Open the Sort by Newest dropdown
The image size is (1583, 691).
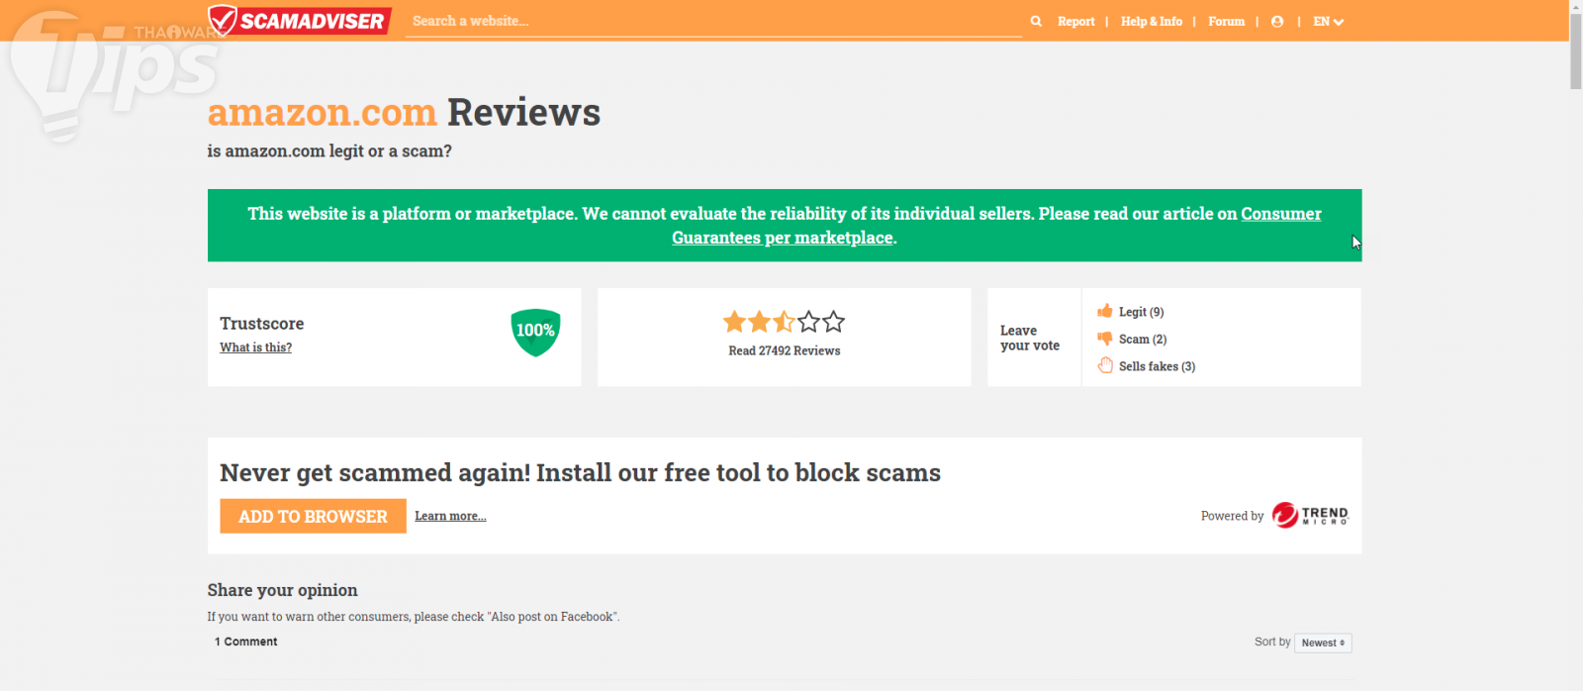point(1323,642)
